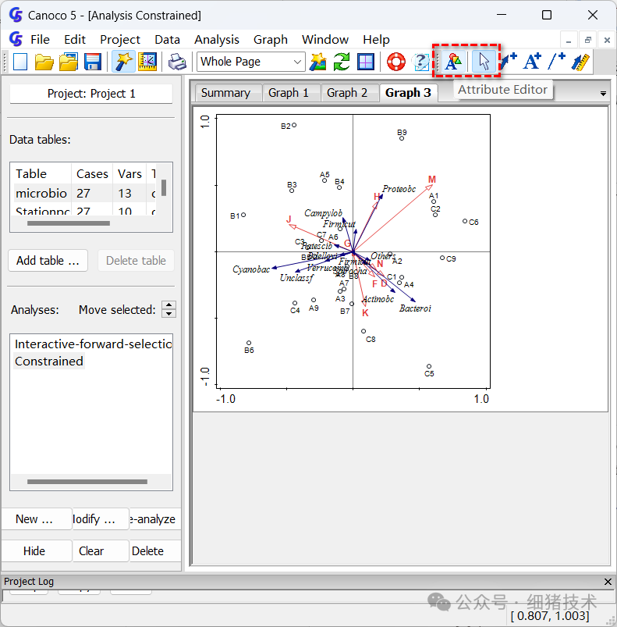
Task: Click the analysis wizard wand icon
Action: [x=123, y=62]
